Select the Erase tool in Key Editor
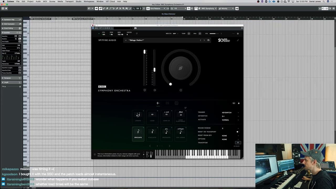 107,8
